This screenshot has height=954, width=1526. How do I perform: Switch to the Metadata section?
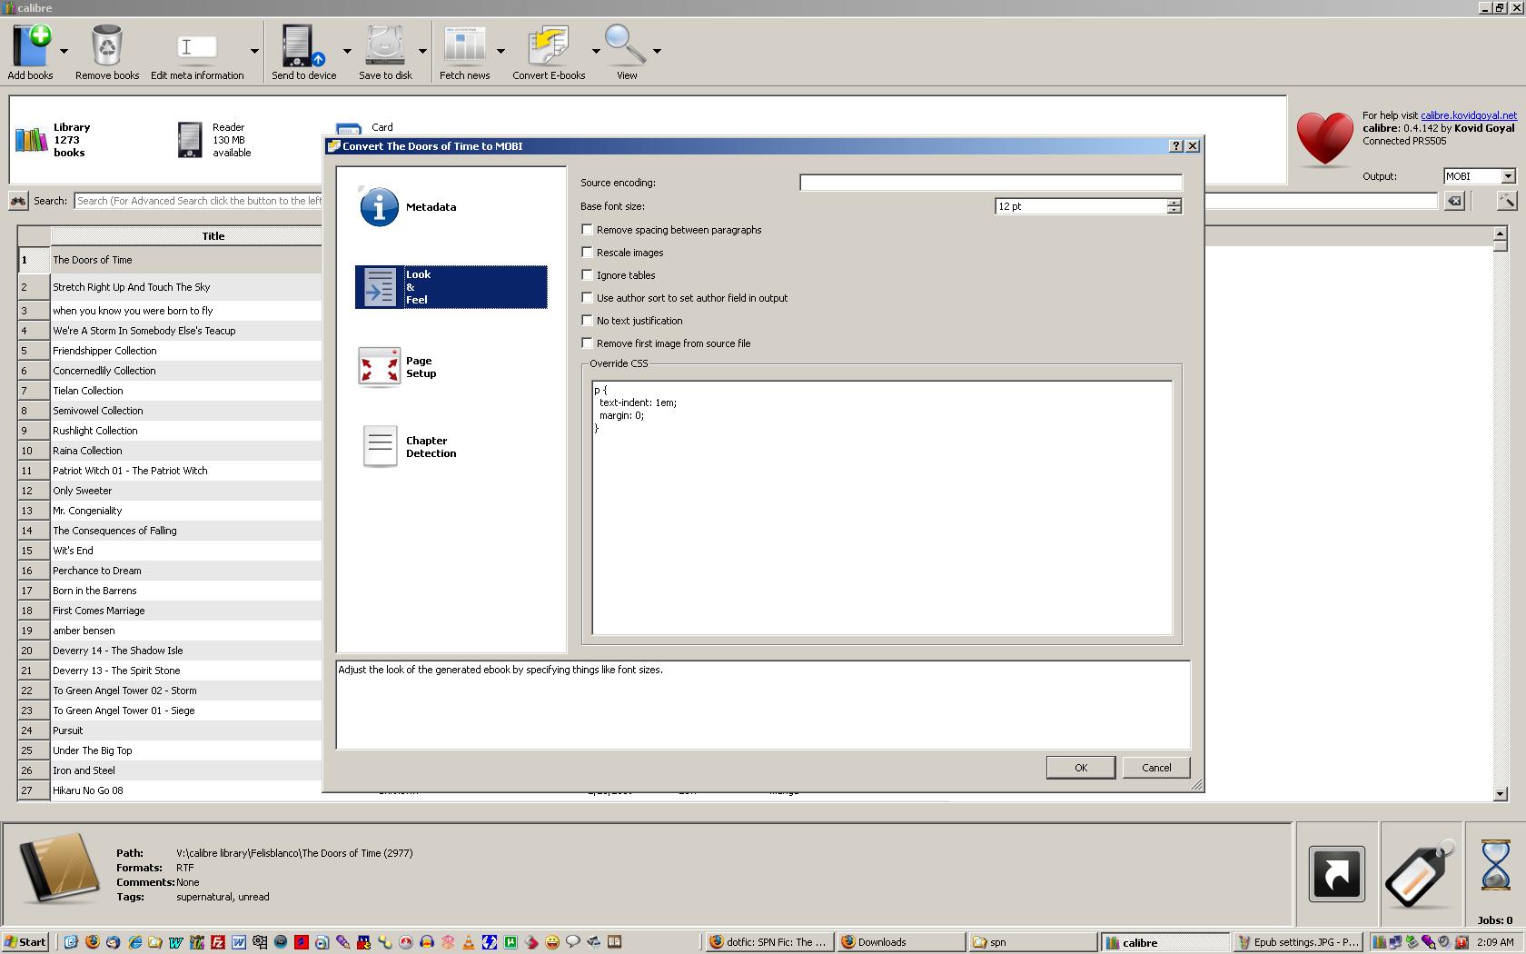pos(451,207)
